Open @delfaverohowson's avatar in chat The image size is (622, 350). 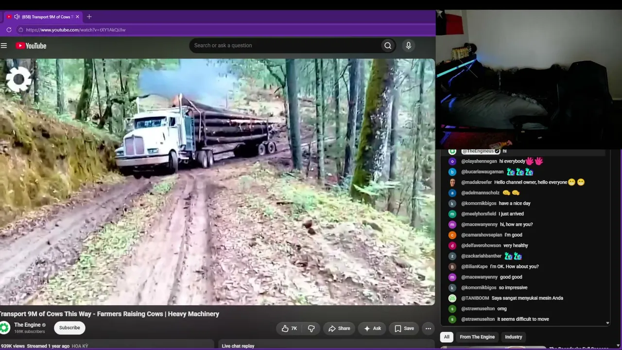point(452,245)
